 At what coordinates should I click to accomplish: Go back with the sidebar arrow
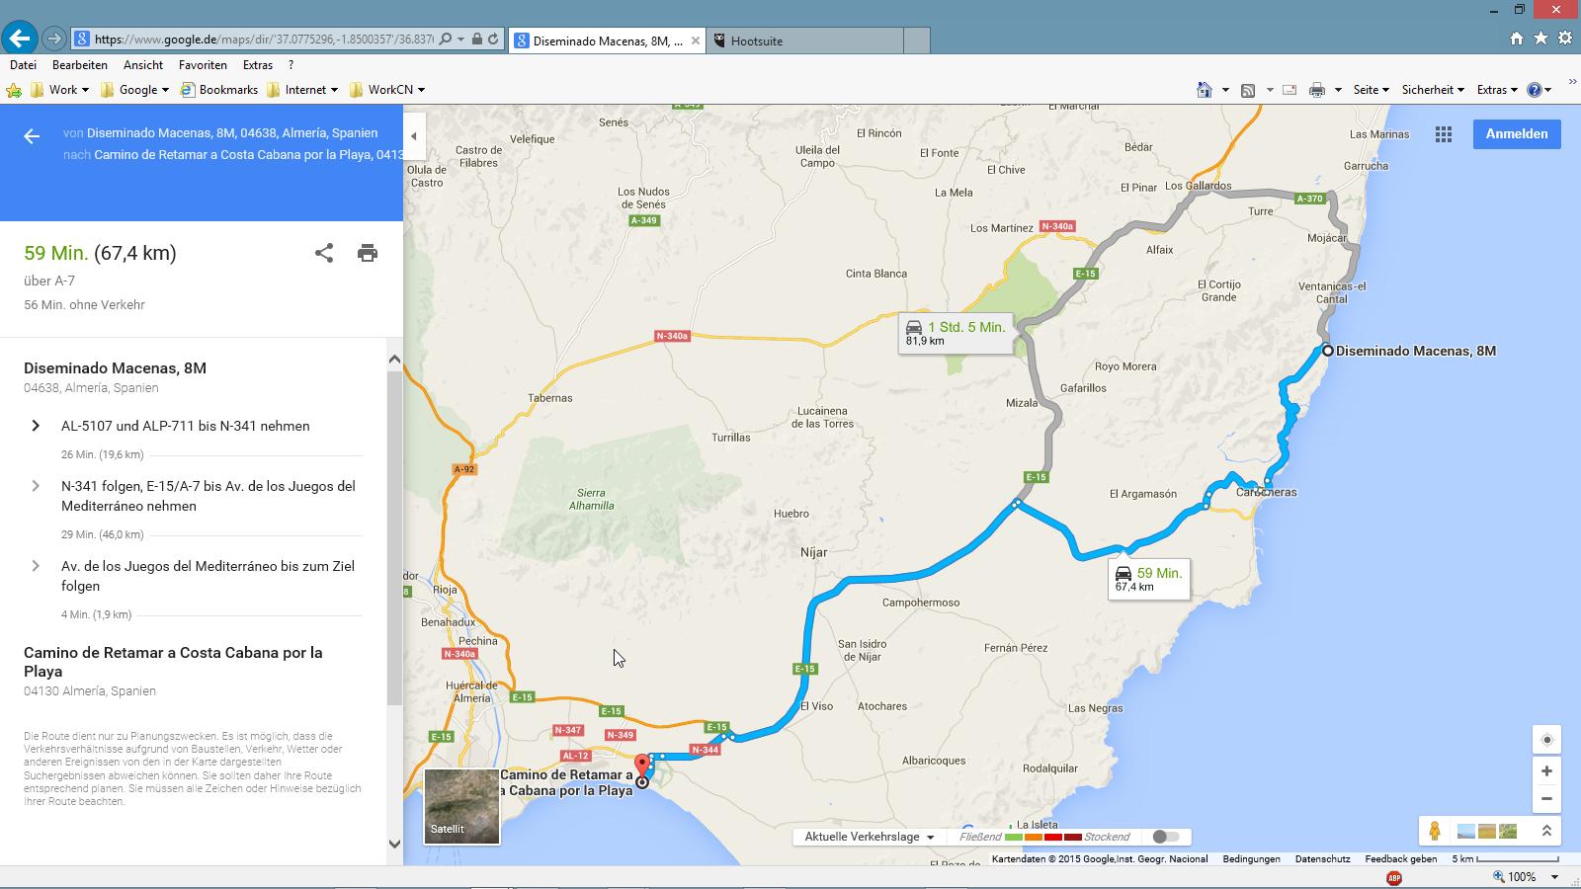coord(32,136)
